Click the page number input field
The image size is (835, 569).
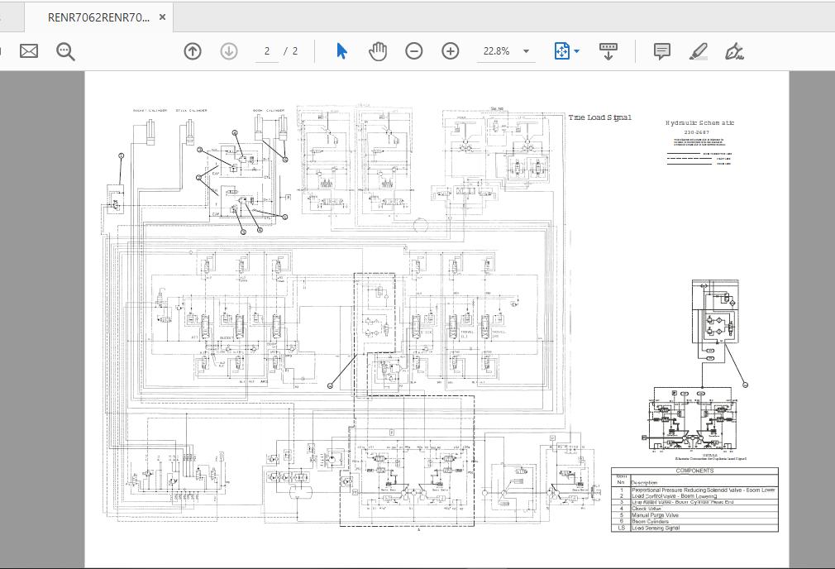pos(267,51)
